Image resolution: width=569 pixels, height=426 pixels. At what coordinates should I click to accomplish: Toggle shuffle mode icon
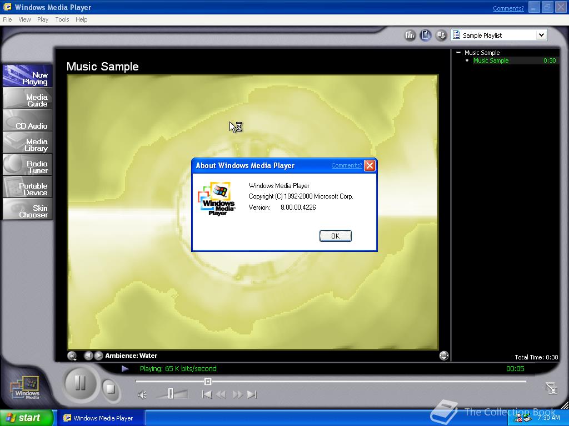[441, 35]
